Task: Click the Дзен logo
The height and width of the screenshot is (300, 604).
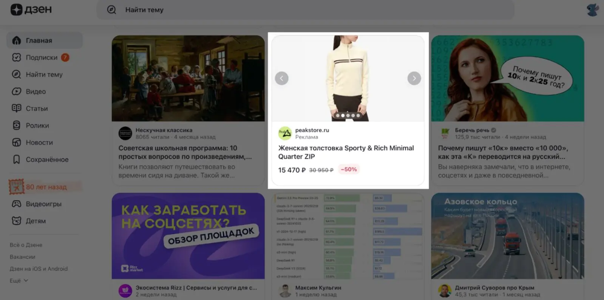Action: point(31,9)
